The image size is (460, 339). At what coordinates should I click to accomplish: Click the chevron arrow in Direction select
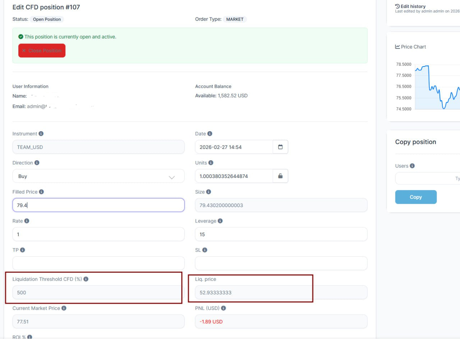tap(172, 177)
